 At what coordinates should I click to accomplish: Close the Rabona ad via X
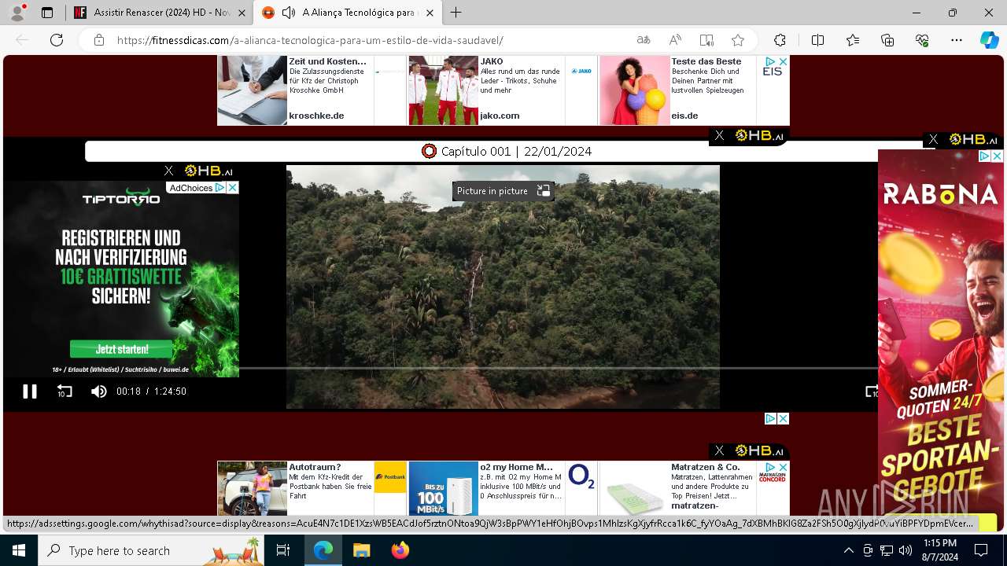(x=997, y=156)
